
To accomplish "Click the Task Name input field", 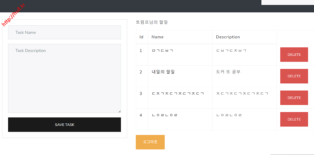I will pyautogui.click(x=64, y=32).
